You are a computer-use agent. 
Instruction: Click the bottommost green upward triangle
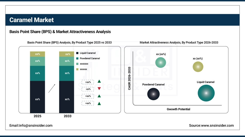click(99, 104)
